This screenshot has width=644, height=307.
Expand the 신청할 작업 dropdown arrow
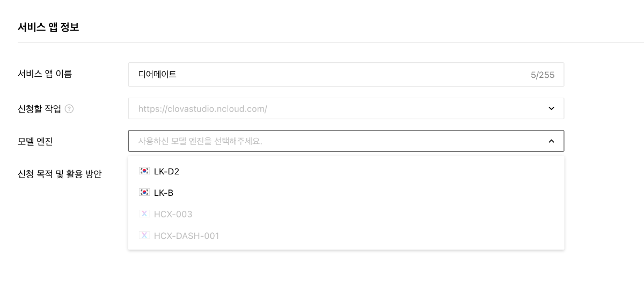click(551, 108)
